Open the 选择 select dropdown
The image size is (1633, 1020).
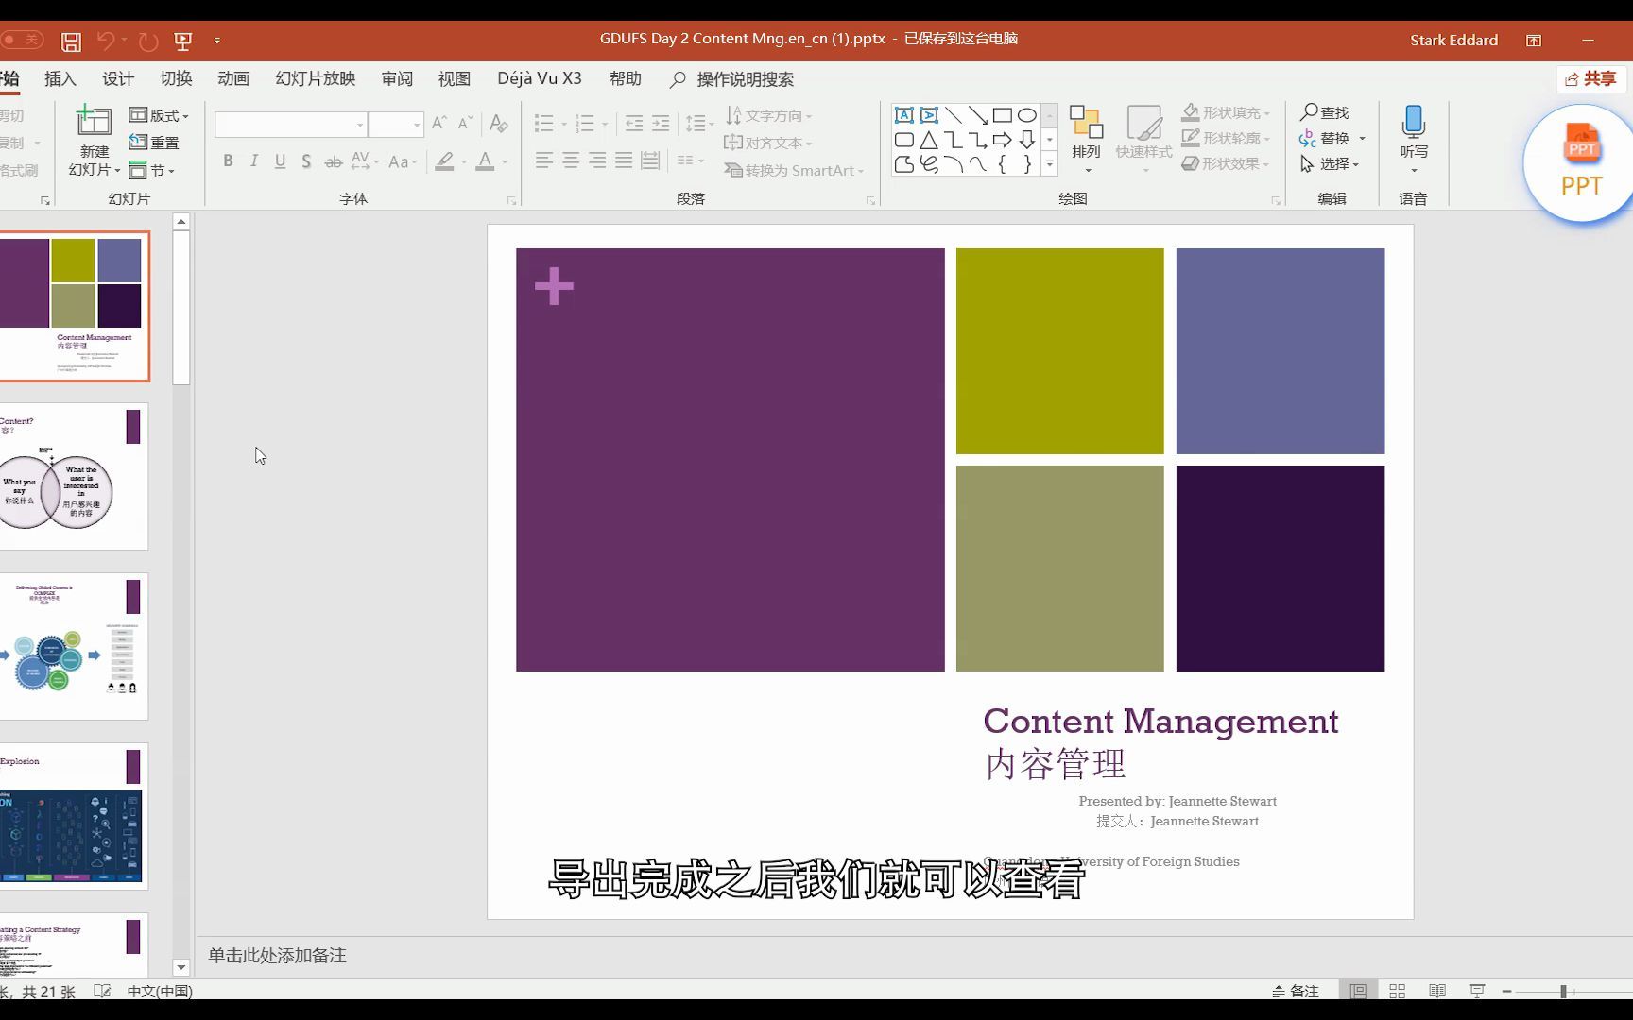tap(1329, 164)
